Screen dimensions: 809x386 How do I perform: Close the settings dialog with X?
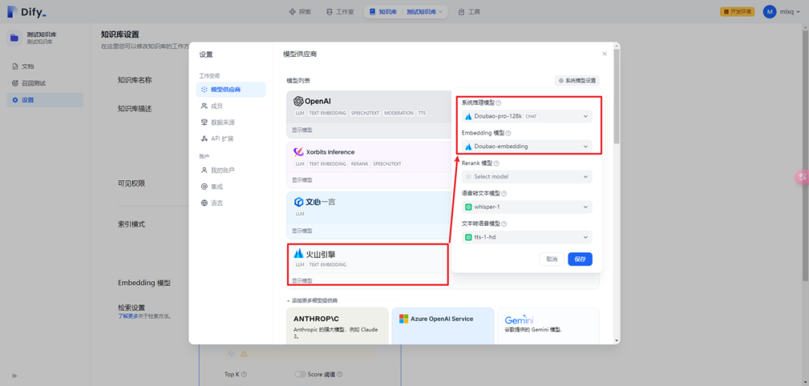605,54
